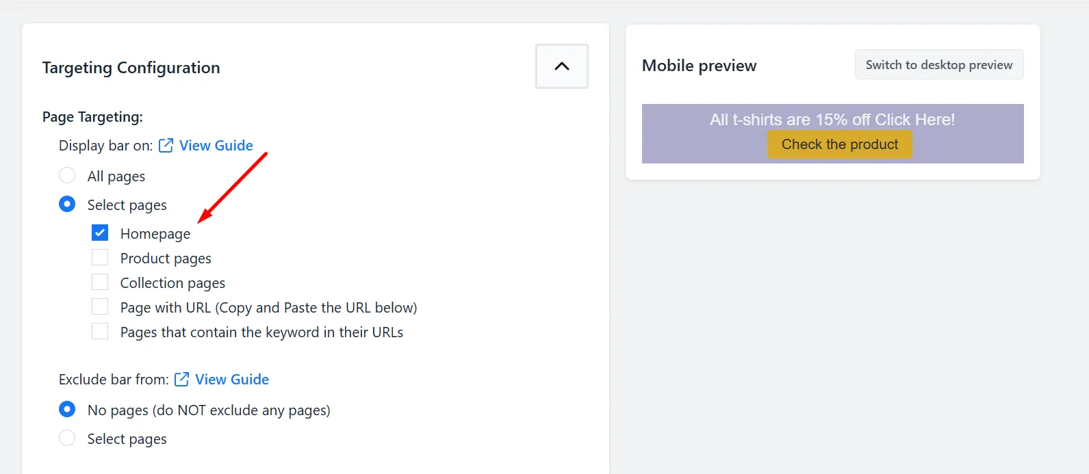
Task: Switch to desktop preview
Action: [939, 64]
